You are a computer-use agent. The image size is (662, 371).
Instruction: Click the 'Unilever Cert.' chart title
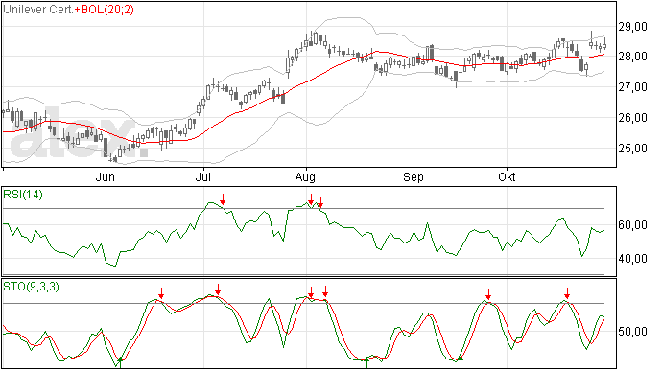[38, 10]
